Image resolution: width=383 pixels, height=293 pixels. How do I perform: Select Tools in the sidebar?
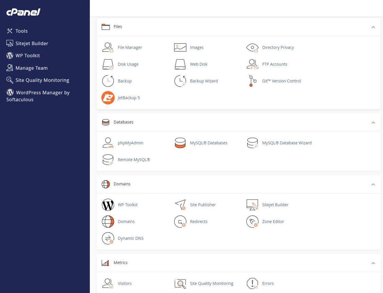pos(17,31)
